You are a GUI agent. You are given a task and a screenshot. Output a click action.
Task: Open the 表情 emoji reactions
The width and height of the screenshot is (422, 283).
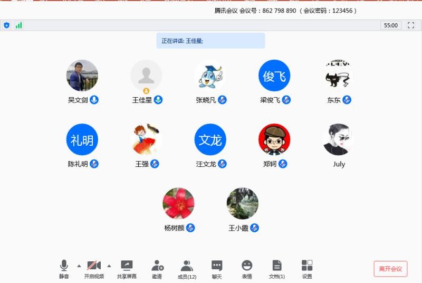[247, 266]
